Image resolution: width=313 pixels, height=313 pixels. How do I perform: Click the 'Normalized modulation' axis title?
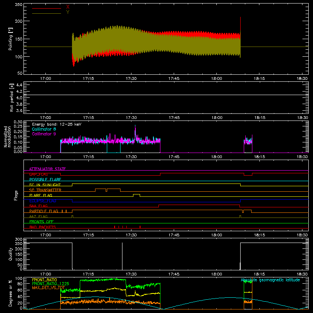(7, 137)
